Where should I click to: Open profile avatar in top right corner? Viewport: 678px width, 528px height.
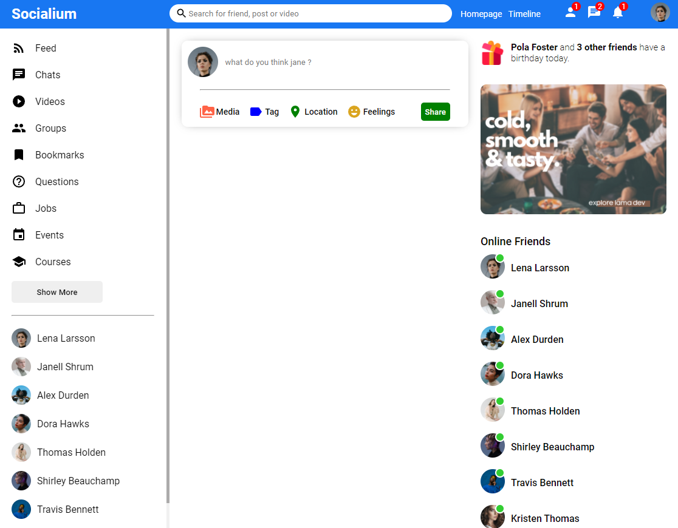(660, 13)
